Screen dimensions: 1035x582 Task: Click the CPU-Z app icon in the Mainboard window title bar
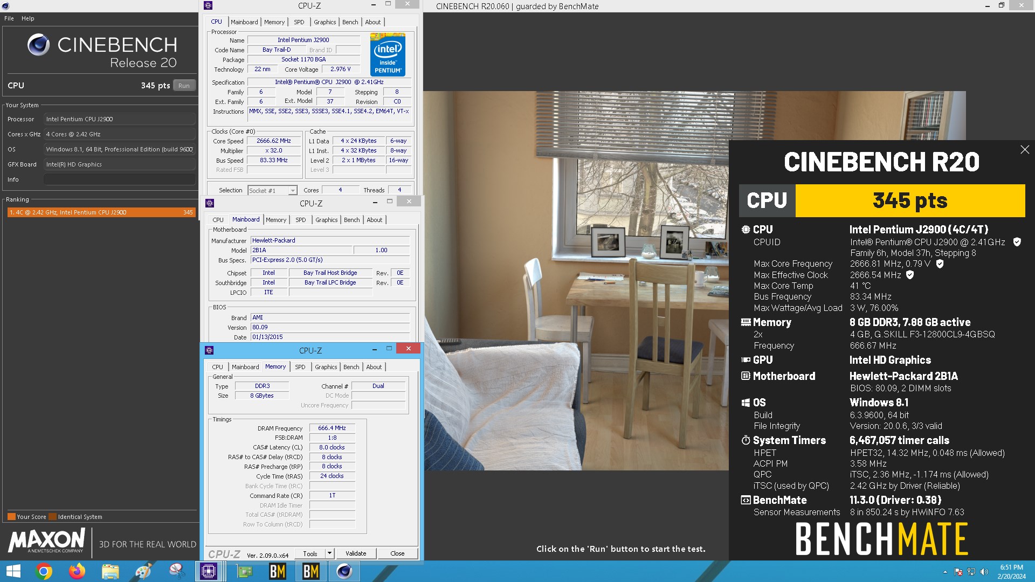coord(210,203)
